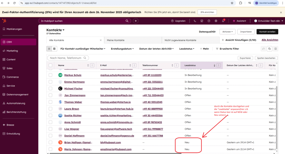Bookmark this page with the star icon
The image size is (285, 154).
232,3
